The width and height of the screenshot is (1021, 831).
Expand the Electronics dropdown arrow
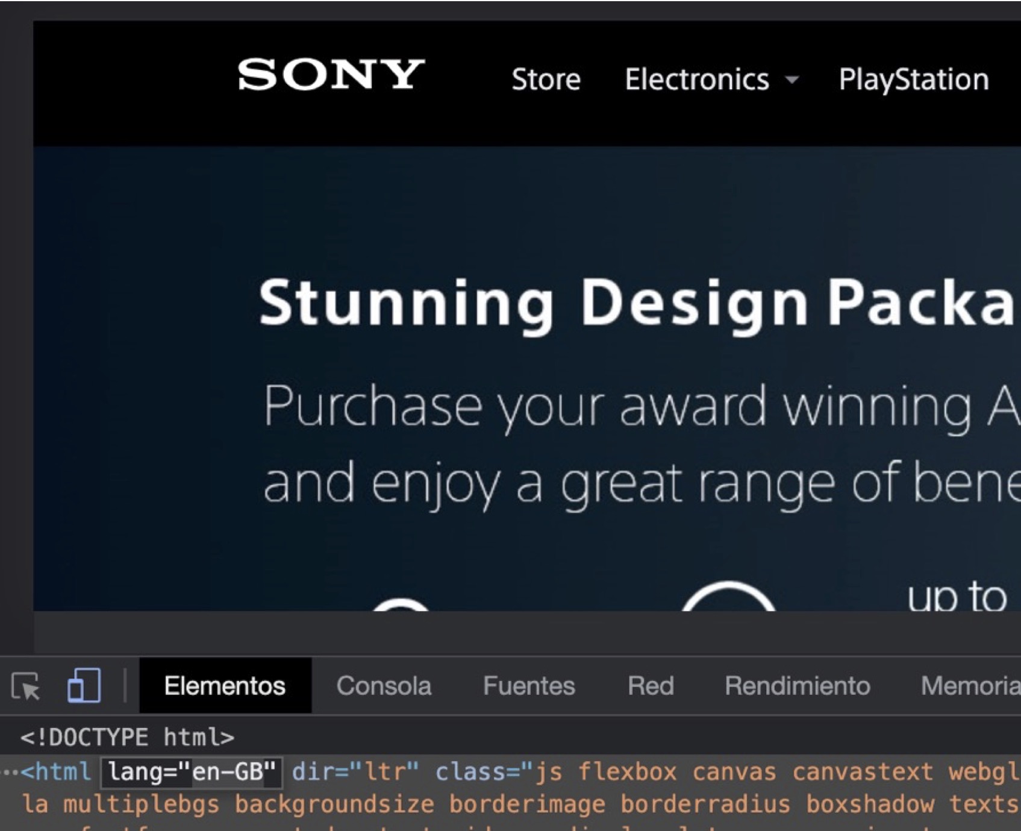792,80
